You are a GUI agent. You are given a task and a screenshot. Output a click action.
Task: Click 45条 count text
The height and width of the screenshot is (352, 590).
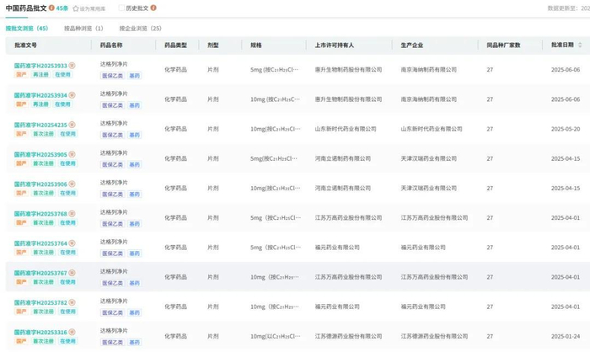point(62,8)
